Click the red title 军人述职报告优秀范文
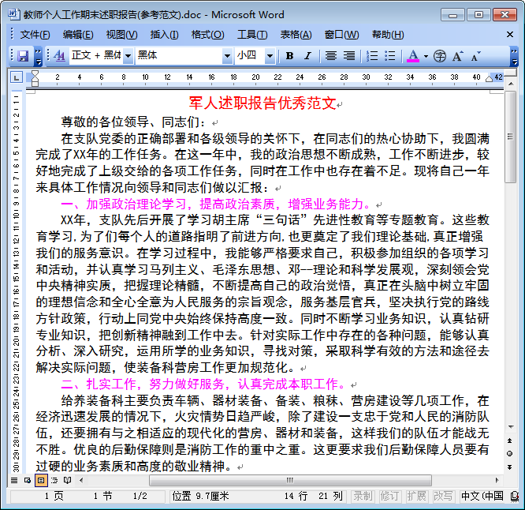Screen dimensions: 525x510 [x=262, y=103]
